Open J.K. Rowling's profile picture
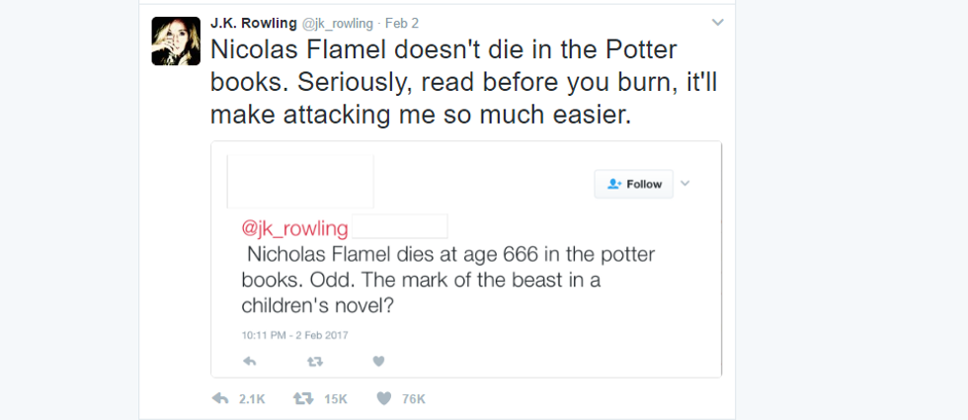The height and width of the screenshot is (420, 968). [176, 42]
